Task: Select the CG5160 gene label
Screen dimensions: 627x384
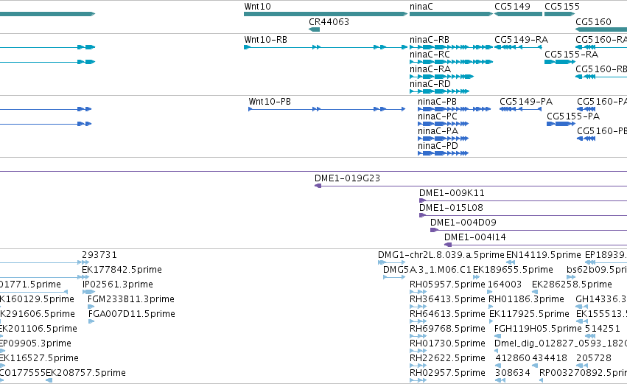Action: tap(593, 22)
